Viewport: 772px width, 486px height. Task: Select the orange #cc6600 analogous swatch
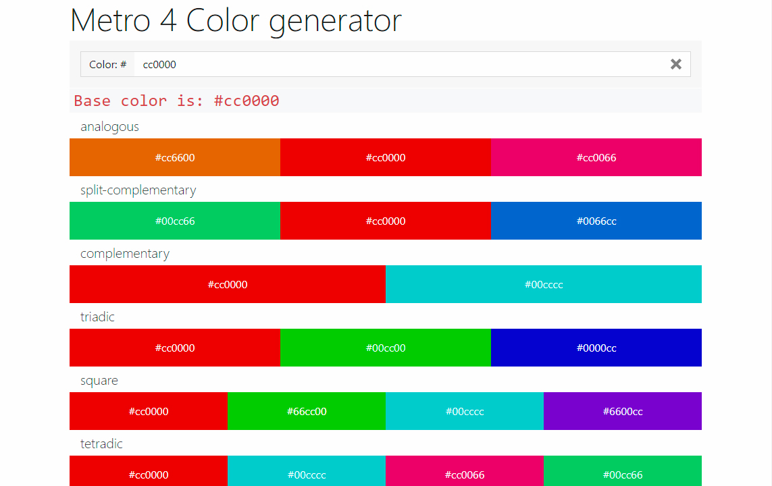tap(175, 157)
